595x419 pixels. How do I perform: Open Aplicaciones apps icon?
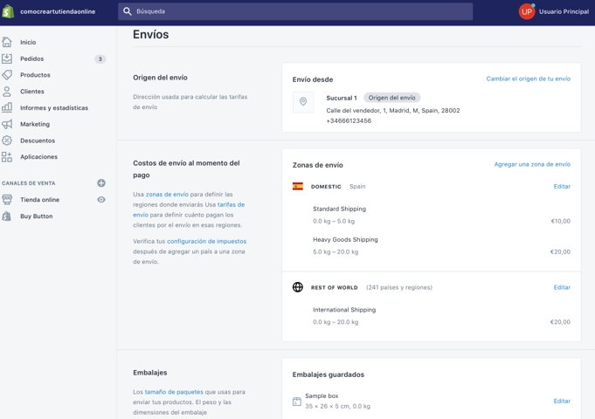coord(7,157)
